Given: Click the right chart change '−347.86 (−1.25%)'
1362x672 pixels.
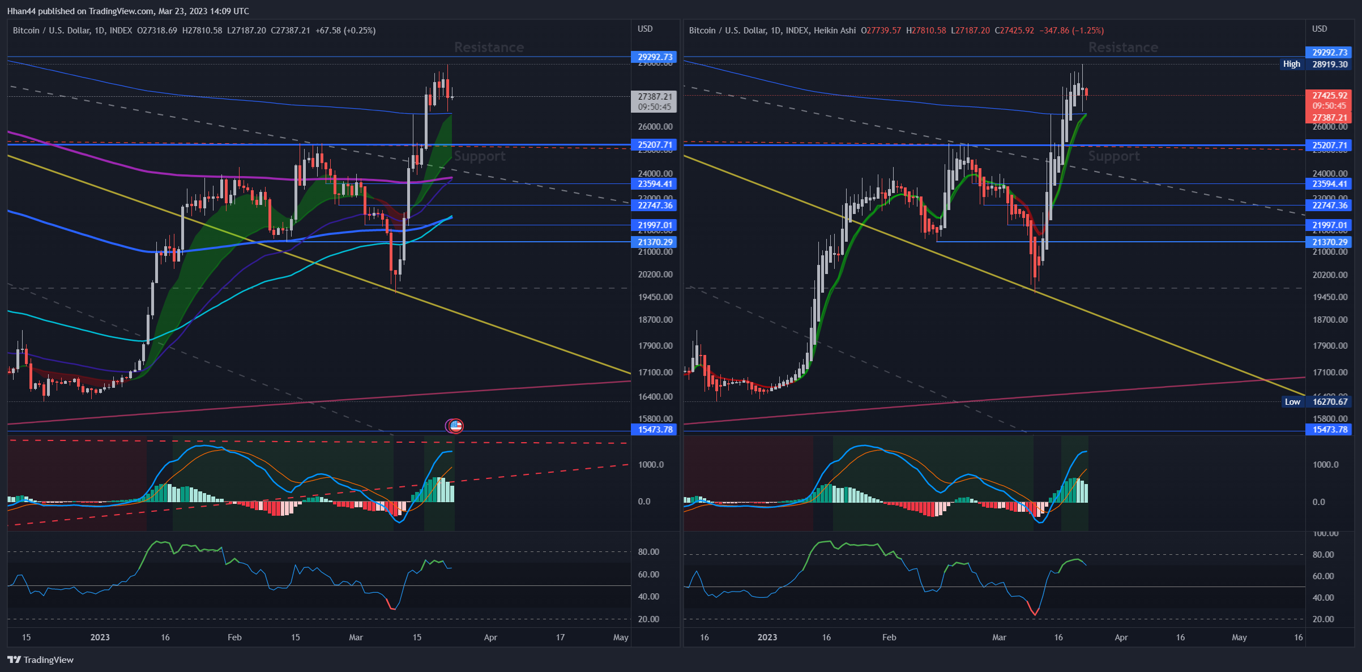Looking at the screenshot, I should (1071, 31).
